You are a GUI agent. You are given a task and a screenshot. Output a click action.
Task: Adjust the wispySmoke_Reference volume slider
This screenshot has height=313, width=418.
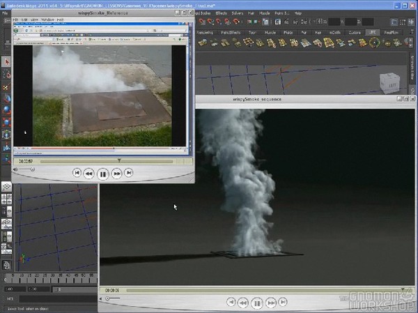[x=26, y=169]
